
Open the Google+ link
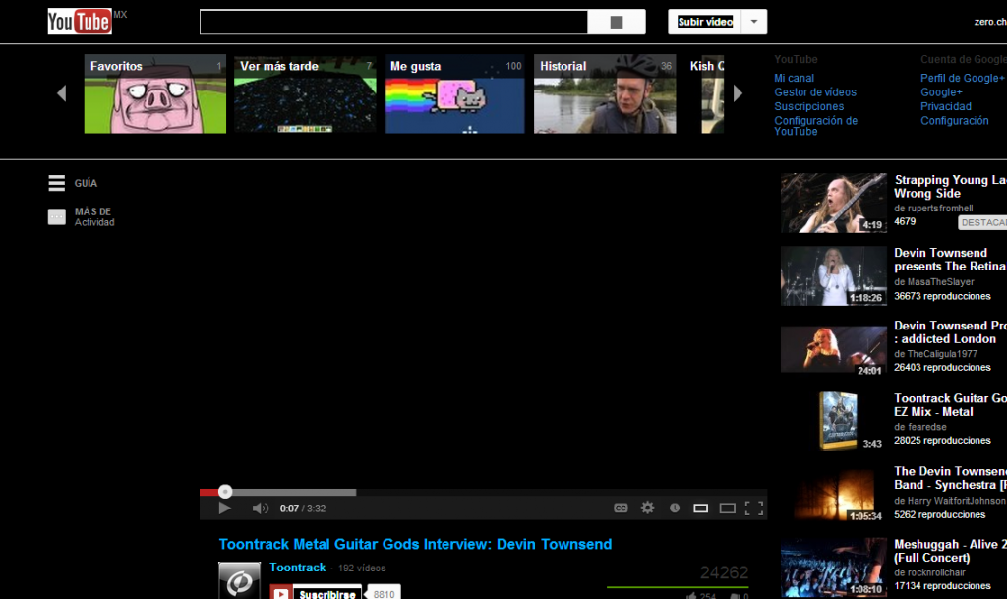pyautogui.click(x=941, y=91)
